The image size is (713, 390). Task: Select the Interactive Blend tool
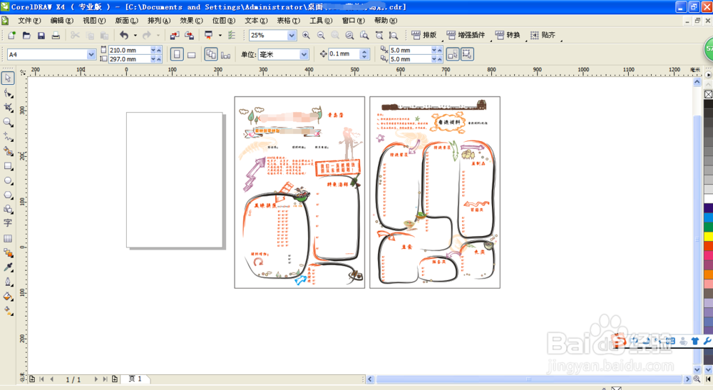8,252
